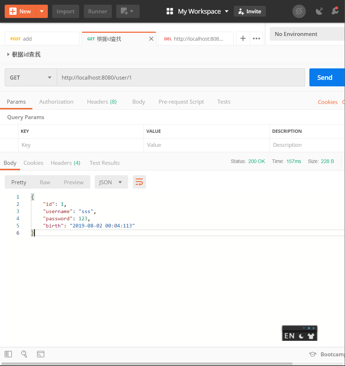Open the Postman Console icon
Viewport: 345px width, 366px height.
pyautogui.click(x=41, y=354)
